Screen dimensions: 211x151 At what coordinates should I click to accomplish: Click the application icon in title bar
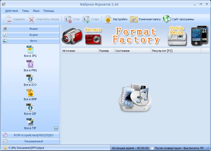(x=4, y=4)
